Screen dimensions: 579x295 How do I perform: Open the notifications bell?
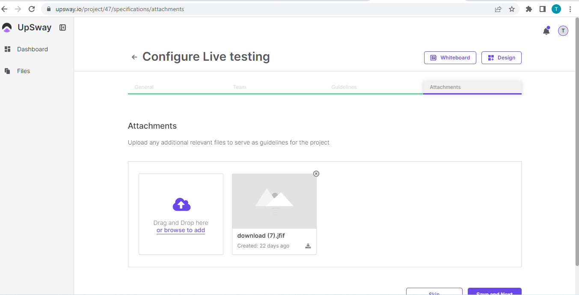point(546,31)
